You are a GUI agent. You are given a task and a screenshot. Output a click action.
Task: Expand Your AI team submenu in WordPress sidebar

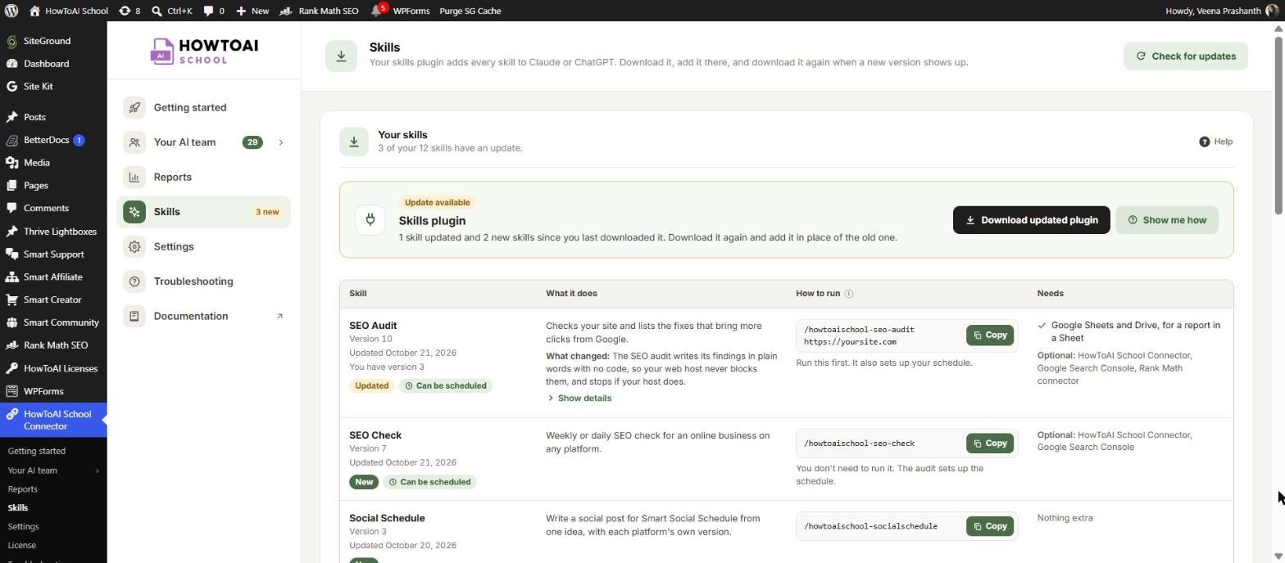click(x=53, y=471)
